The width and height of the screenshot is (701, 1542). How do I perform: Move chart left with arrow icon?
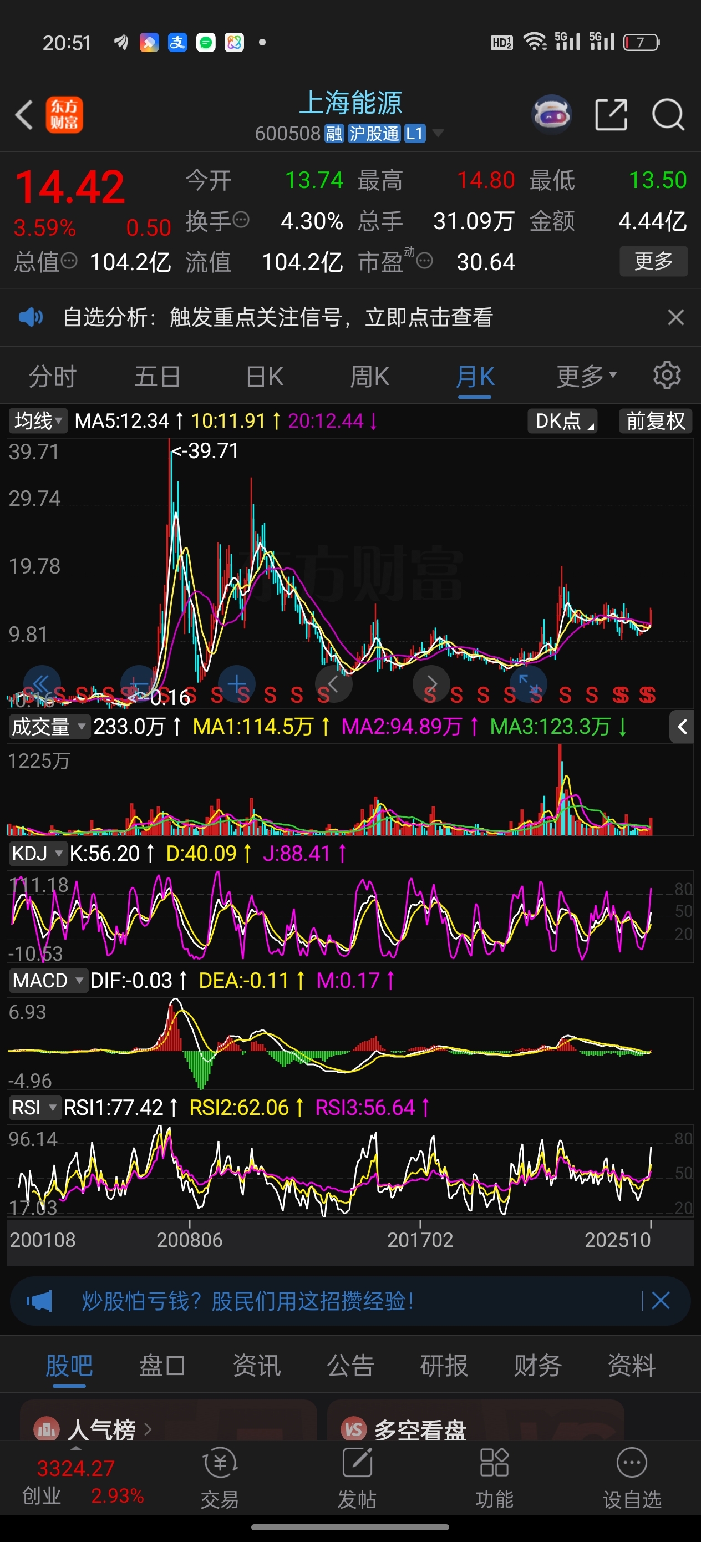(333, 683)
